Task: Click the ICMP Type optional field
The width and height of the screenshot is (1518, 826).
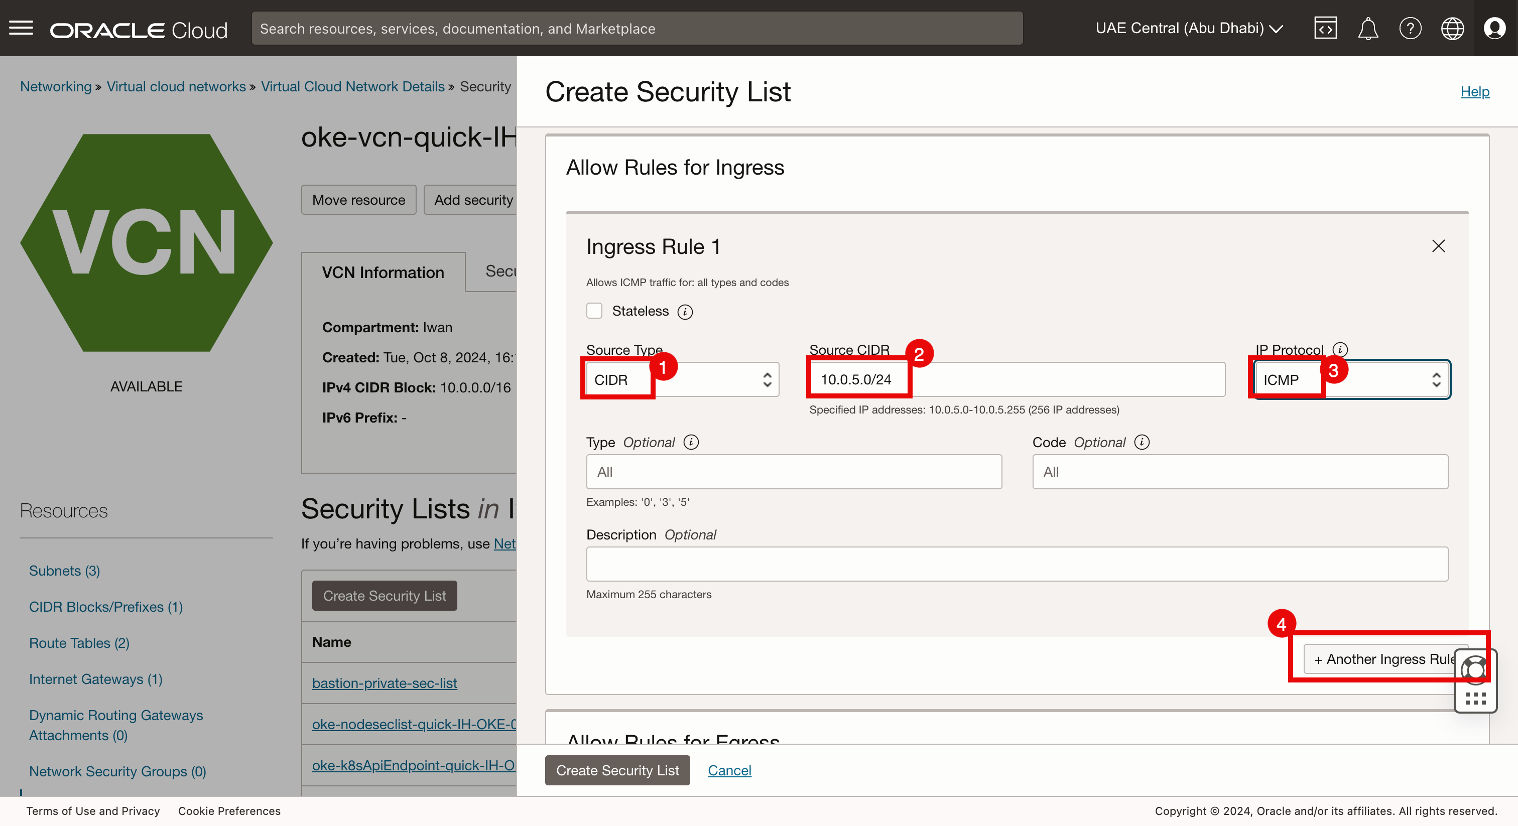Action: [793, 471]
